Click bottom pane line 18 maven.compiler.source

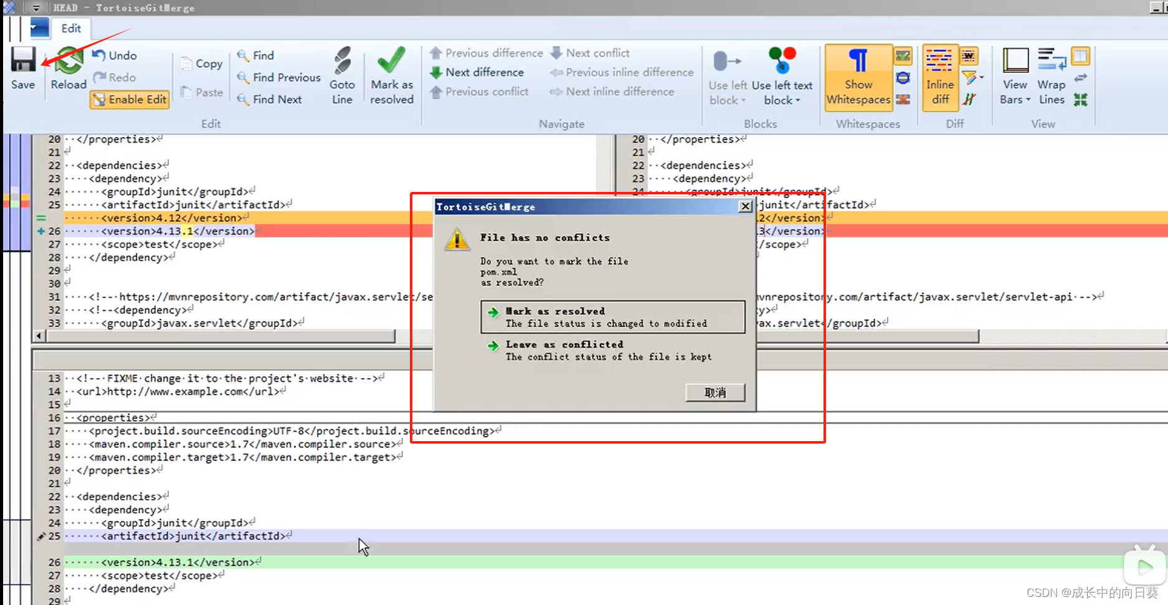tap(234, 444)
